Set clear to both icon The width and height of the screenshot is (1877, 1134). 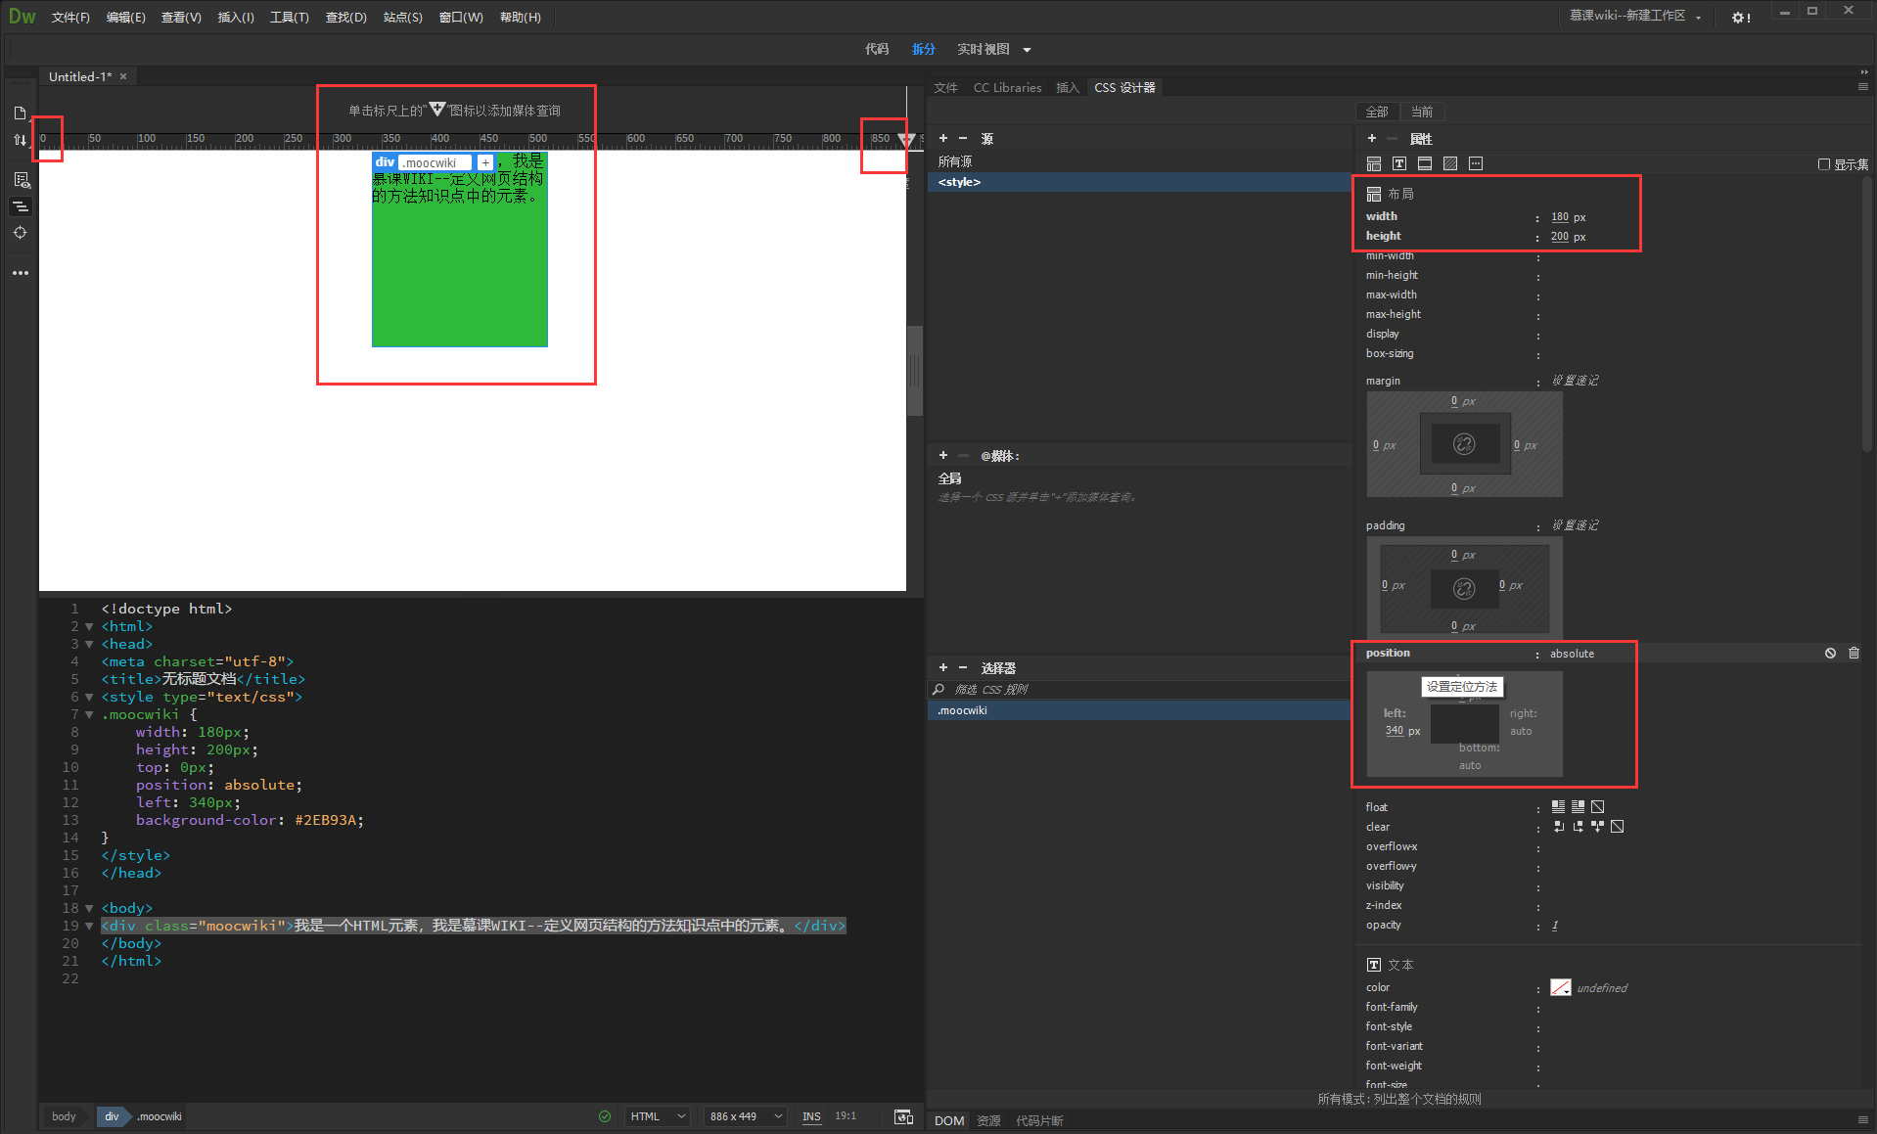coord(1597,827)
